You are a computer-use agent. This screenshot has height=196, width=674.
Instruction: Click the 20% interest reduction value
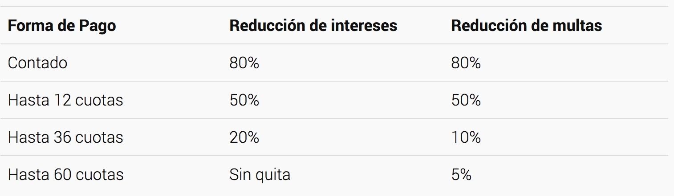[x=244, y=137]
